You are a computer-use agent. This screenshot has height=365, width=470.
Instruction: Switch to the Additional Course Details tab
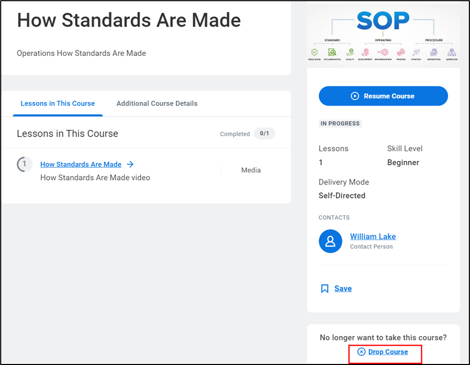157,104
